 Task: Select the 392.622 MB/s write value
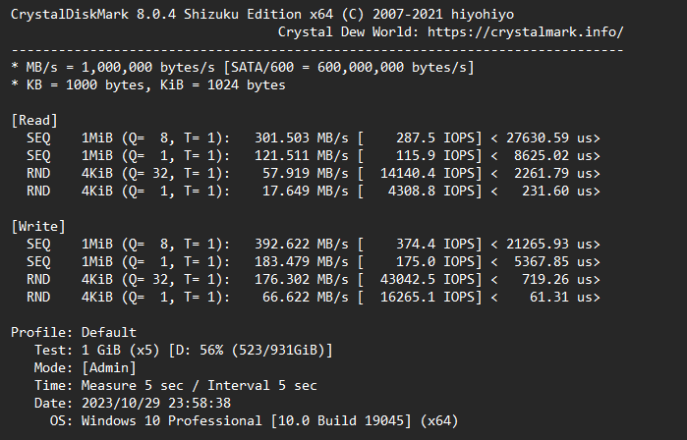pos(302,244)
